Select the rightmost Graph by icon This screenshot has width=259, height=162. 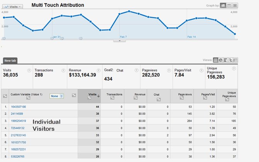pyautogui.click(x=235, y=6)
